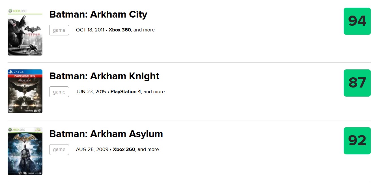Click the green 94 Metascore badge

[357, 21]
